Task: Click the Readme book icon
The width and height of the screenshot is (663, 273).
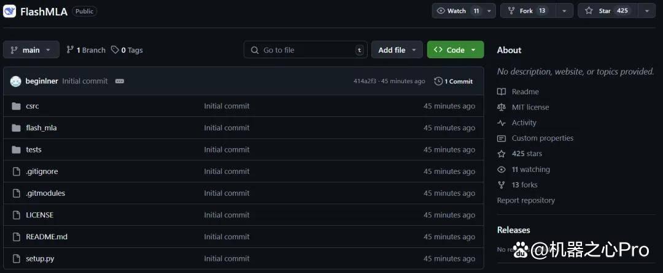Action: click(502, 92)
